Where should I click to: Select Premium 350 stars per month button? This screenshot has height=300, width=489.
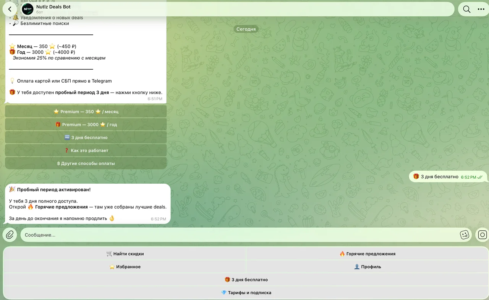(x=86, y=111)
